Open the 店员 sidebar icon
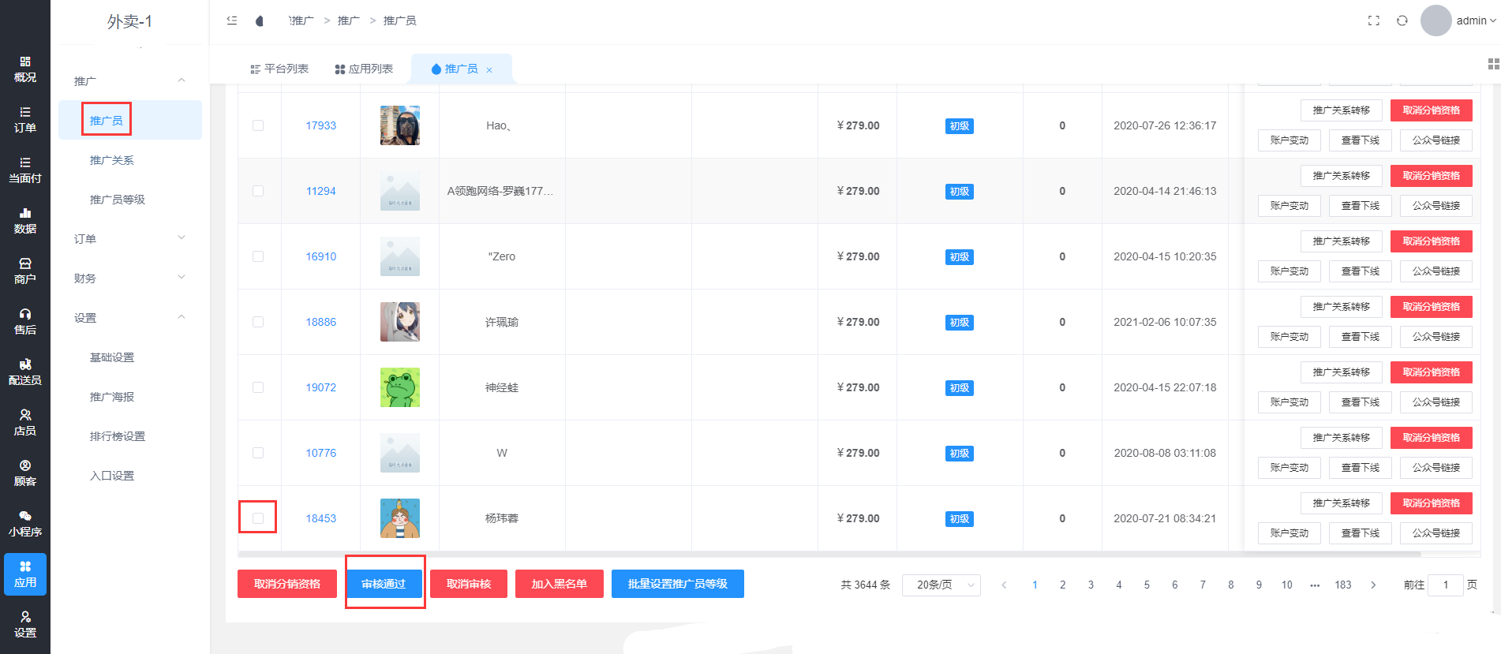1501x654 pixels. 25,423
